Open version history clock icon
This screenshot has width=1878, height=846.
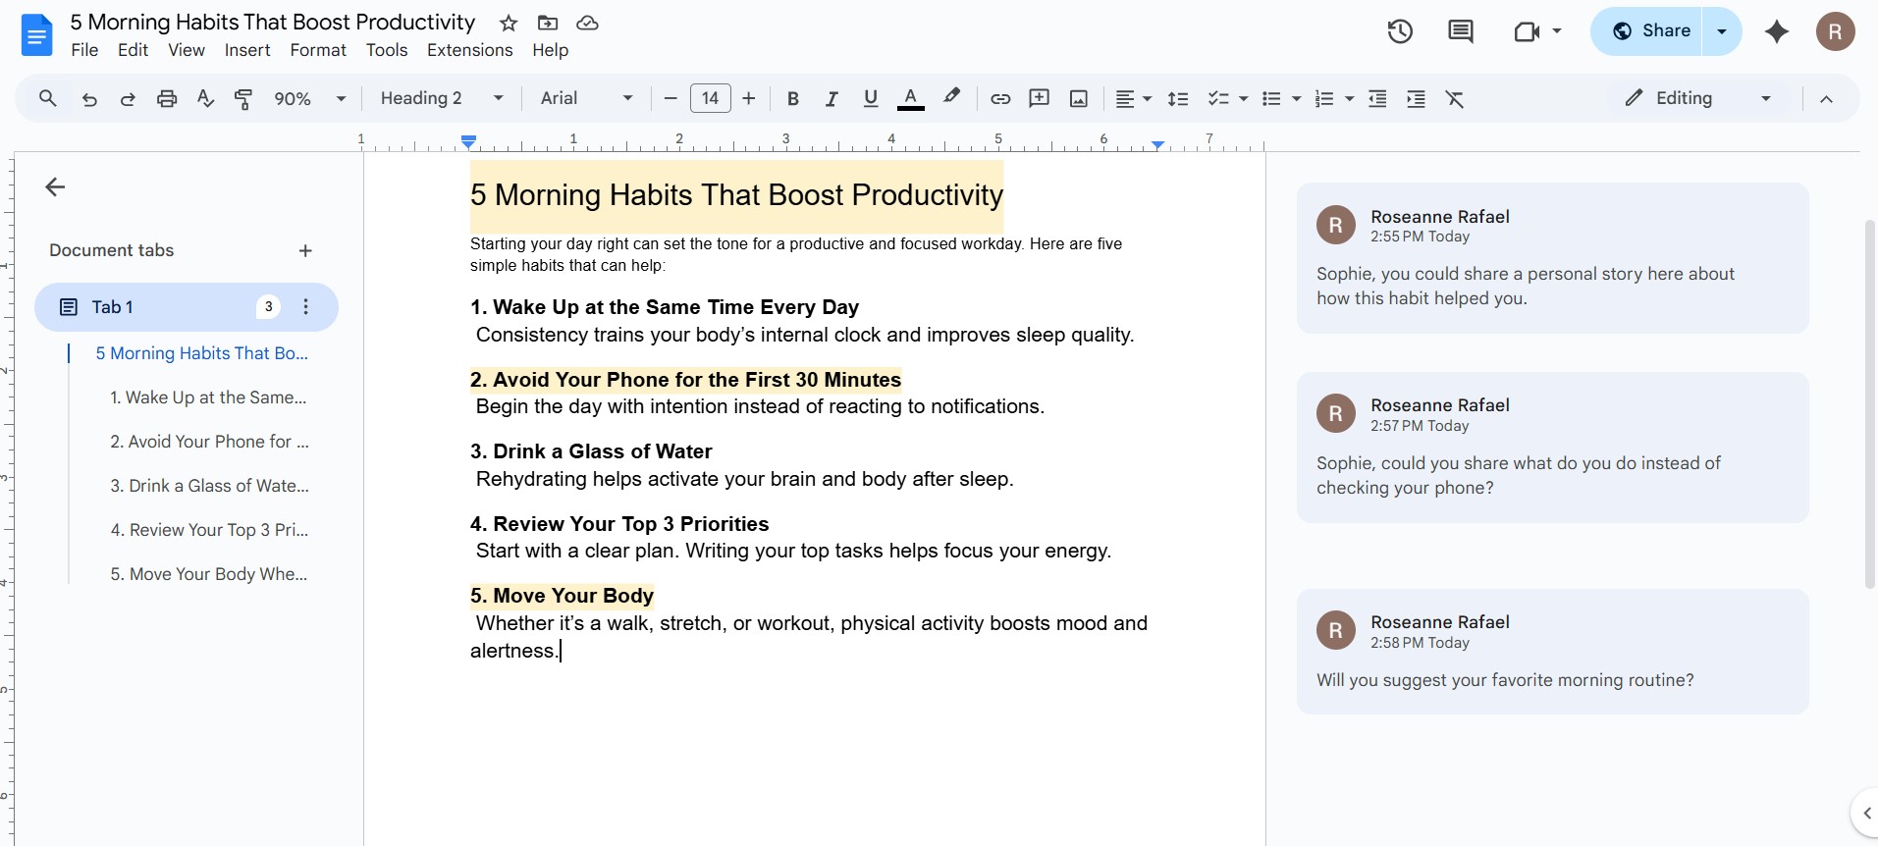pyautogui.click(x=1400, y=31)
